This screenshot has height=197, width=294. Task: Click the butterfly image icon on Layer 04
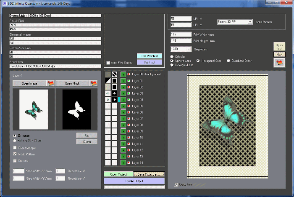[108, 99]
